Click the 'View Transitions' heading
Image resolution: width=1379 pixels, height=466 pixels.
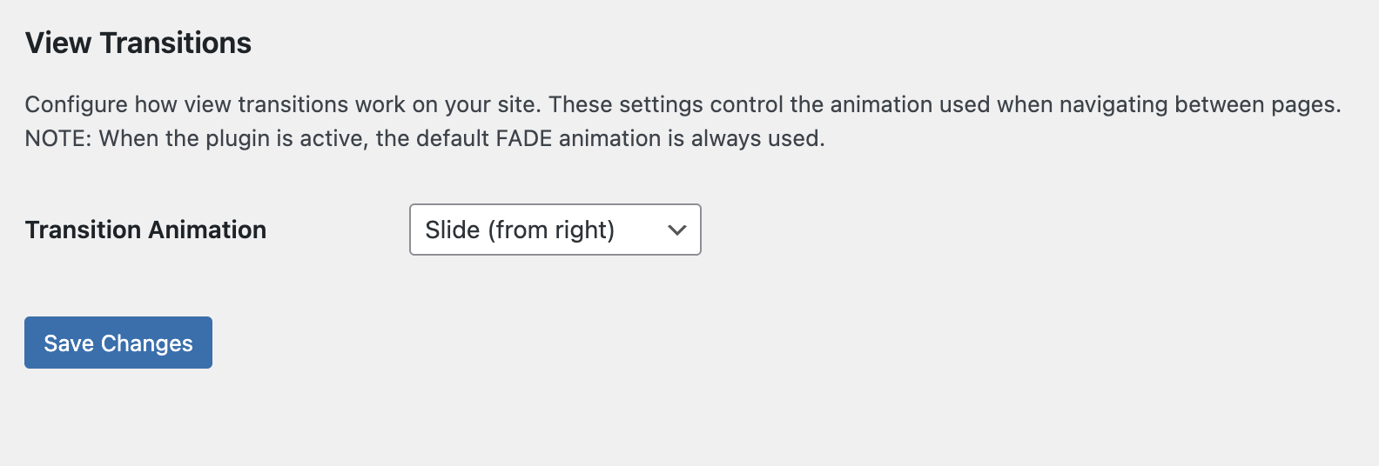[138, 43]
